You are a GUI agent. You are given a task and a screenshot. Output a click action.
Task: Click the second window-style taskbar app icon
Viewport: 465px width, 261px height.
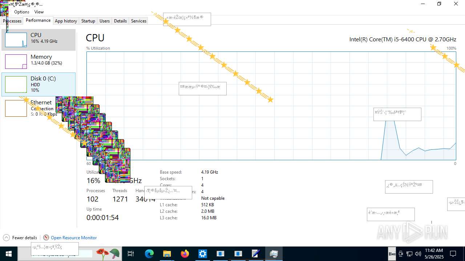click(238, 254)
